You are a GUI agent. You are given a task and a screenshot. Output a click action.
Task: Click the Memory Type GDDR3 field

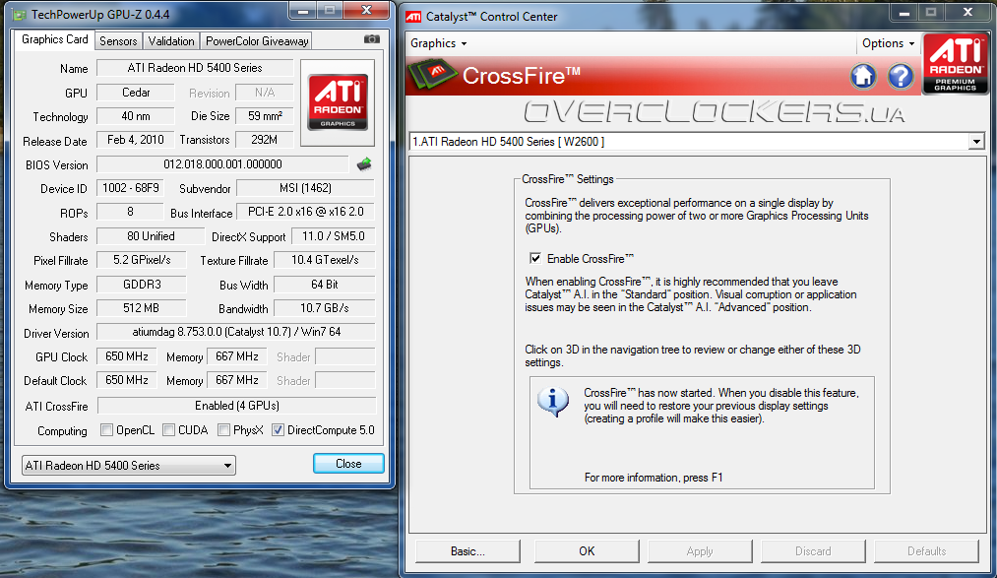(x=141, y=285)
